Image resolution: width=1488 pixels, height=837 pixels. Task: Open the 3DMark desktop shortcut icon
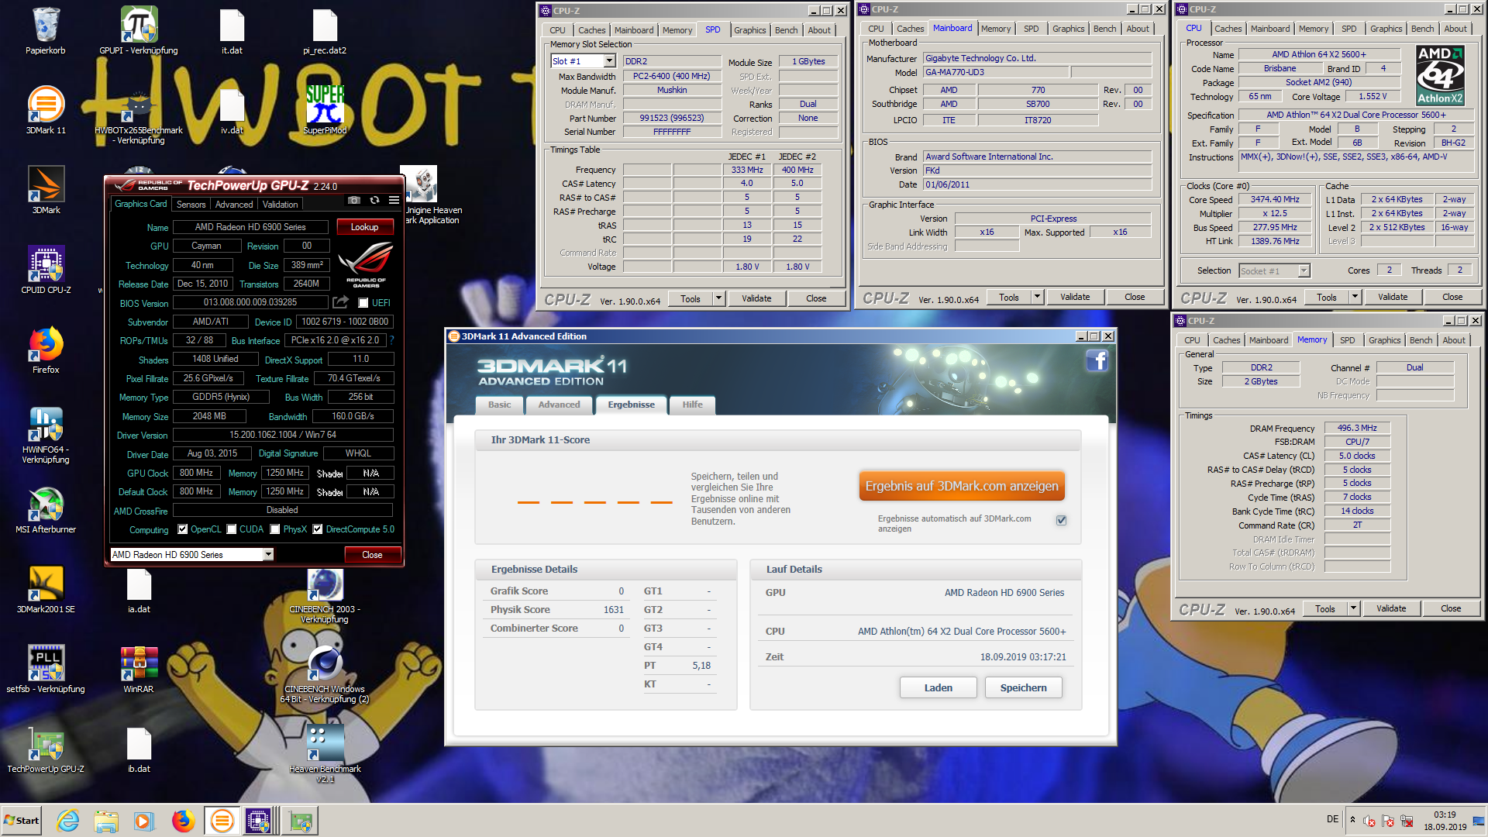[x=46, y=190]
